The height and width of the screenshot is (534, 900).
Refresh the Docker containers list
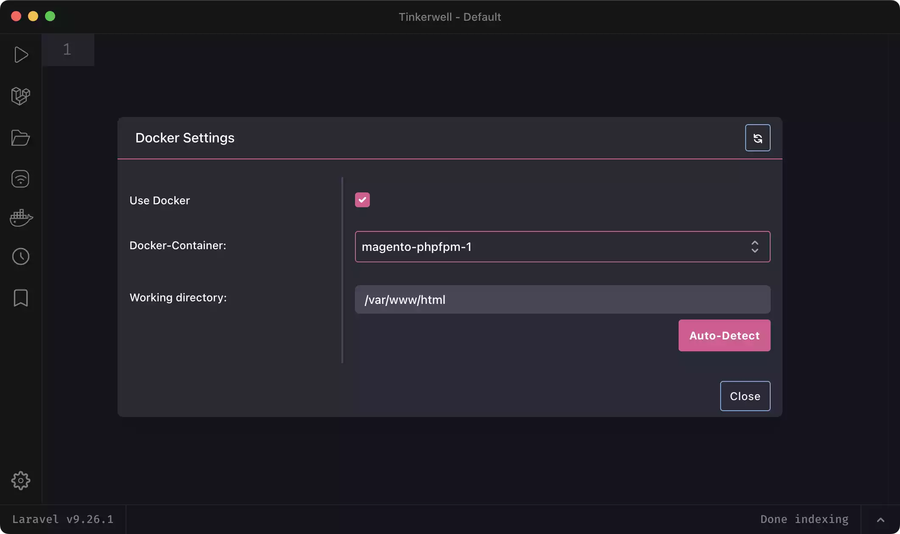click(x=757, y=138)
